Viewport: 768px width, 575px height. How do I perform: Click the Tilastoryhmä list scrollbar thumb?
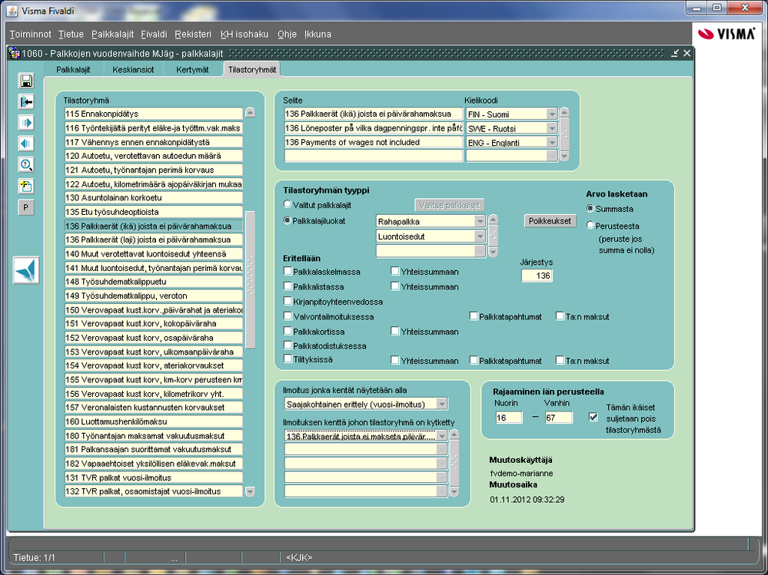click(x=251, y=279)
